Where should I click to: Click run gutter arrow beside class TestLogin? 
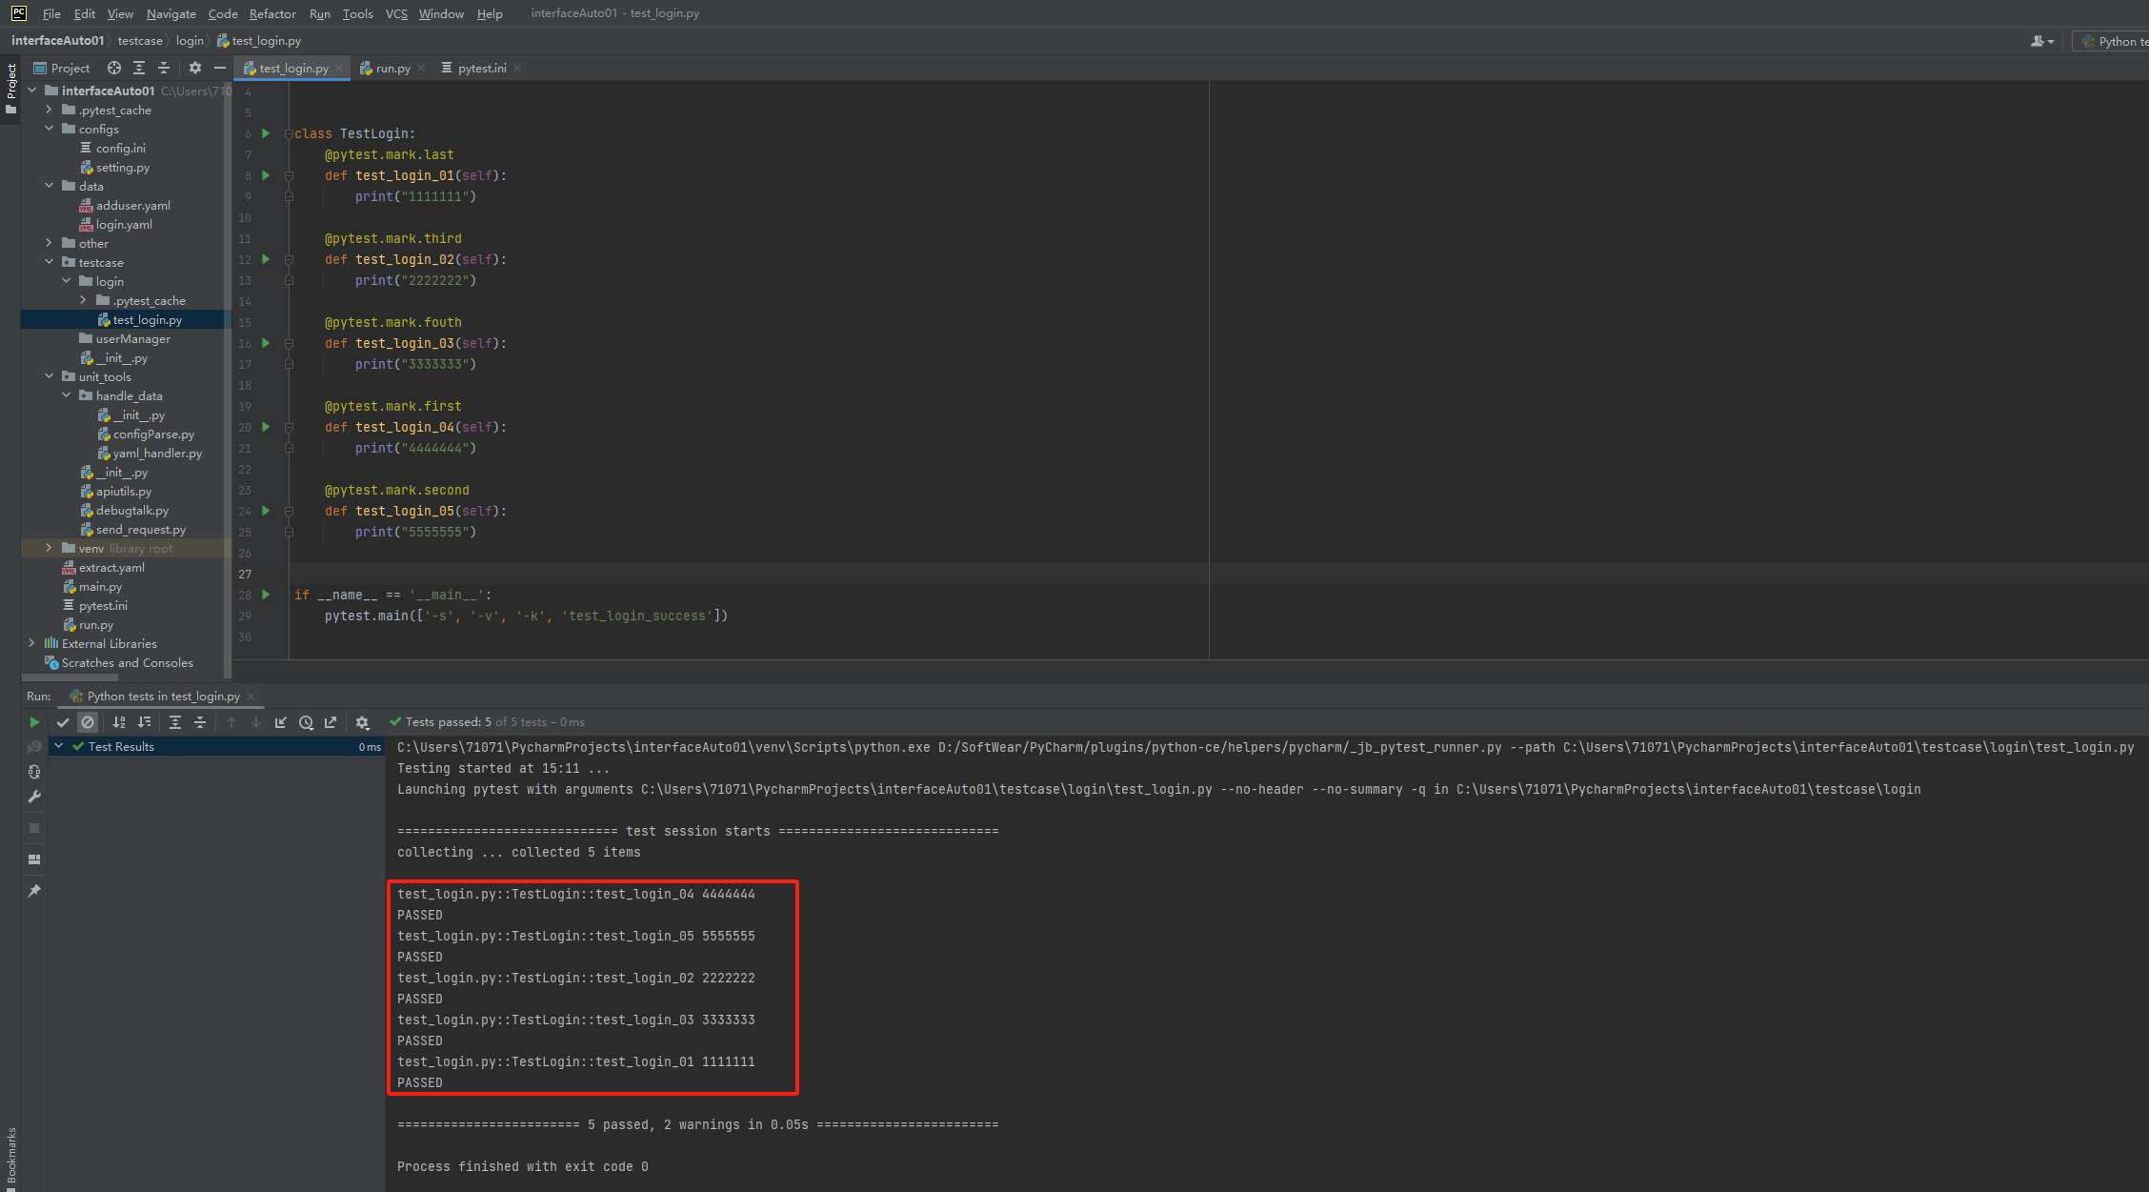point(266,133)
